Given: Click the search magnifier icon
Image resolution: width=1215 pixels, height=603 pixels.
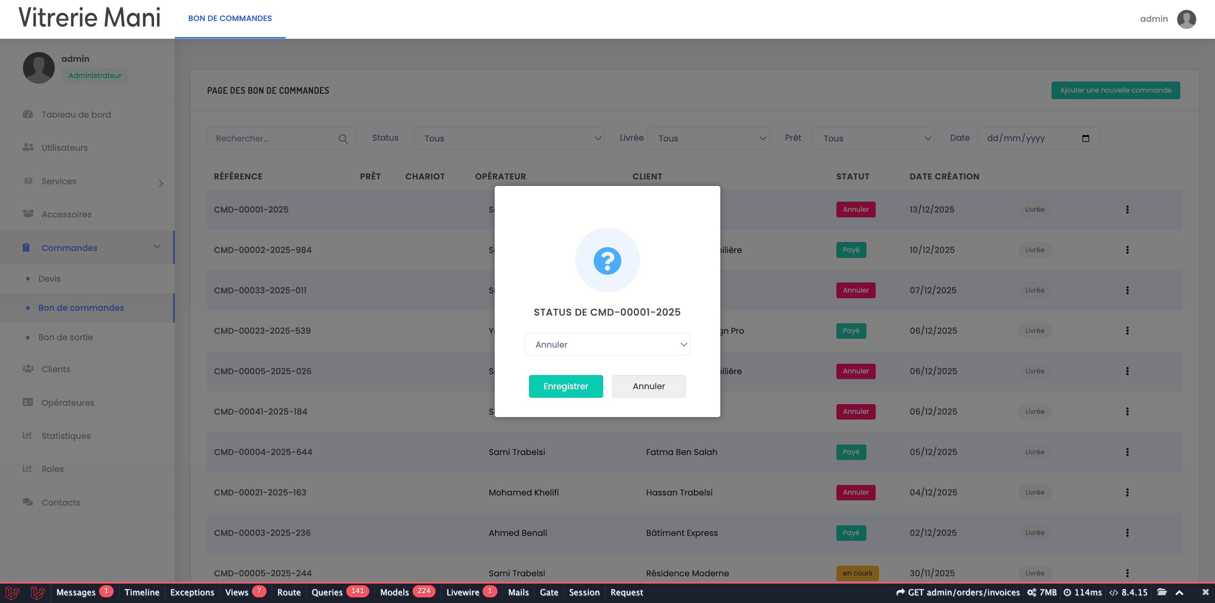Looking at the screenshot, I should (343, 139).
